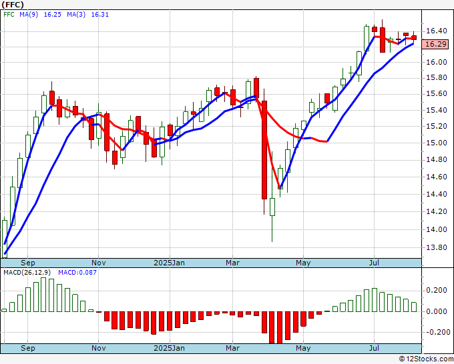The image size is (454, 364).
Task: Click May on the price chart time axis
Action: coord(303,263)
